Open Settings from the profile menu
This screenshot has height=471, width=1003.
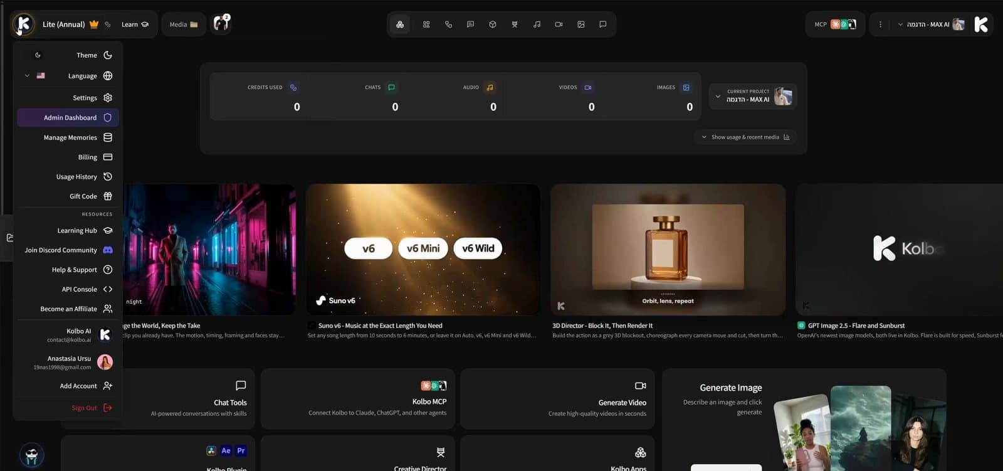pos(68,98)
